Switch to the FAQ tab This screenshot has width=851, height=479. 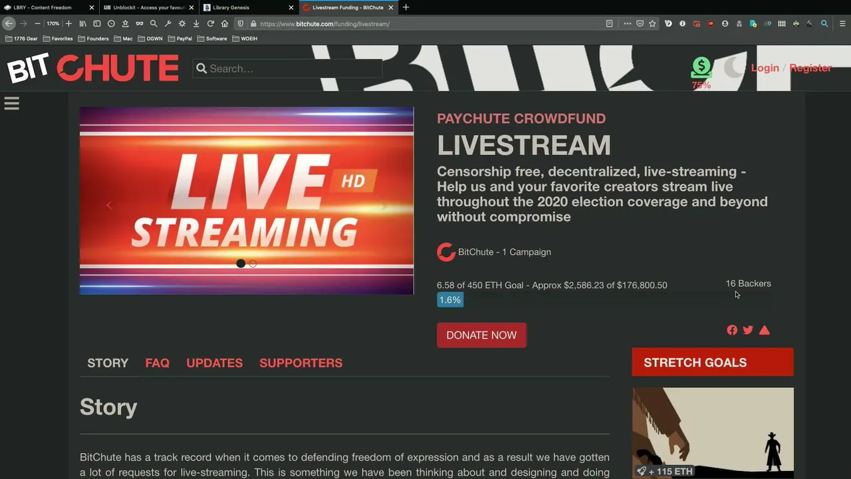point(158,363)
